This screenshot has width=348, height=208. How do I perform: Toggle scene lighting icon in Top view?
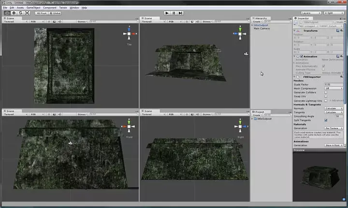(49, 22)
